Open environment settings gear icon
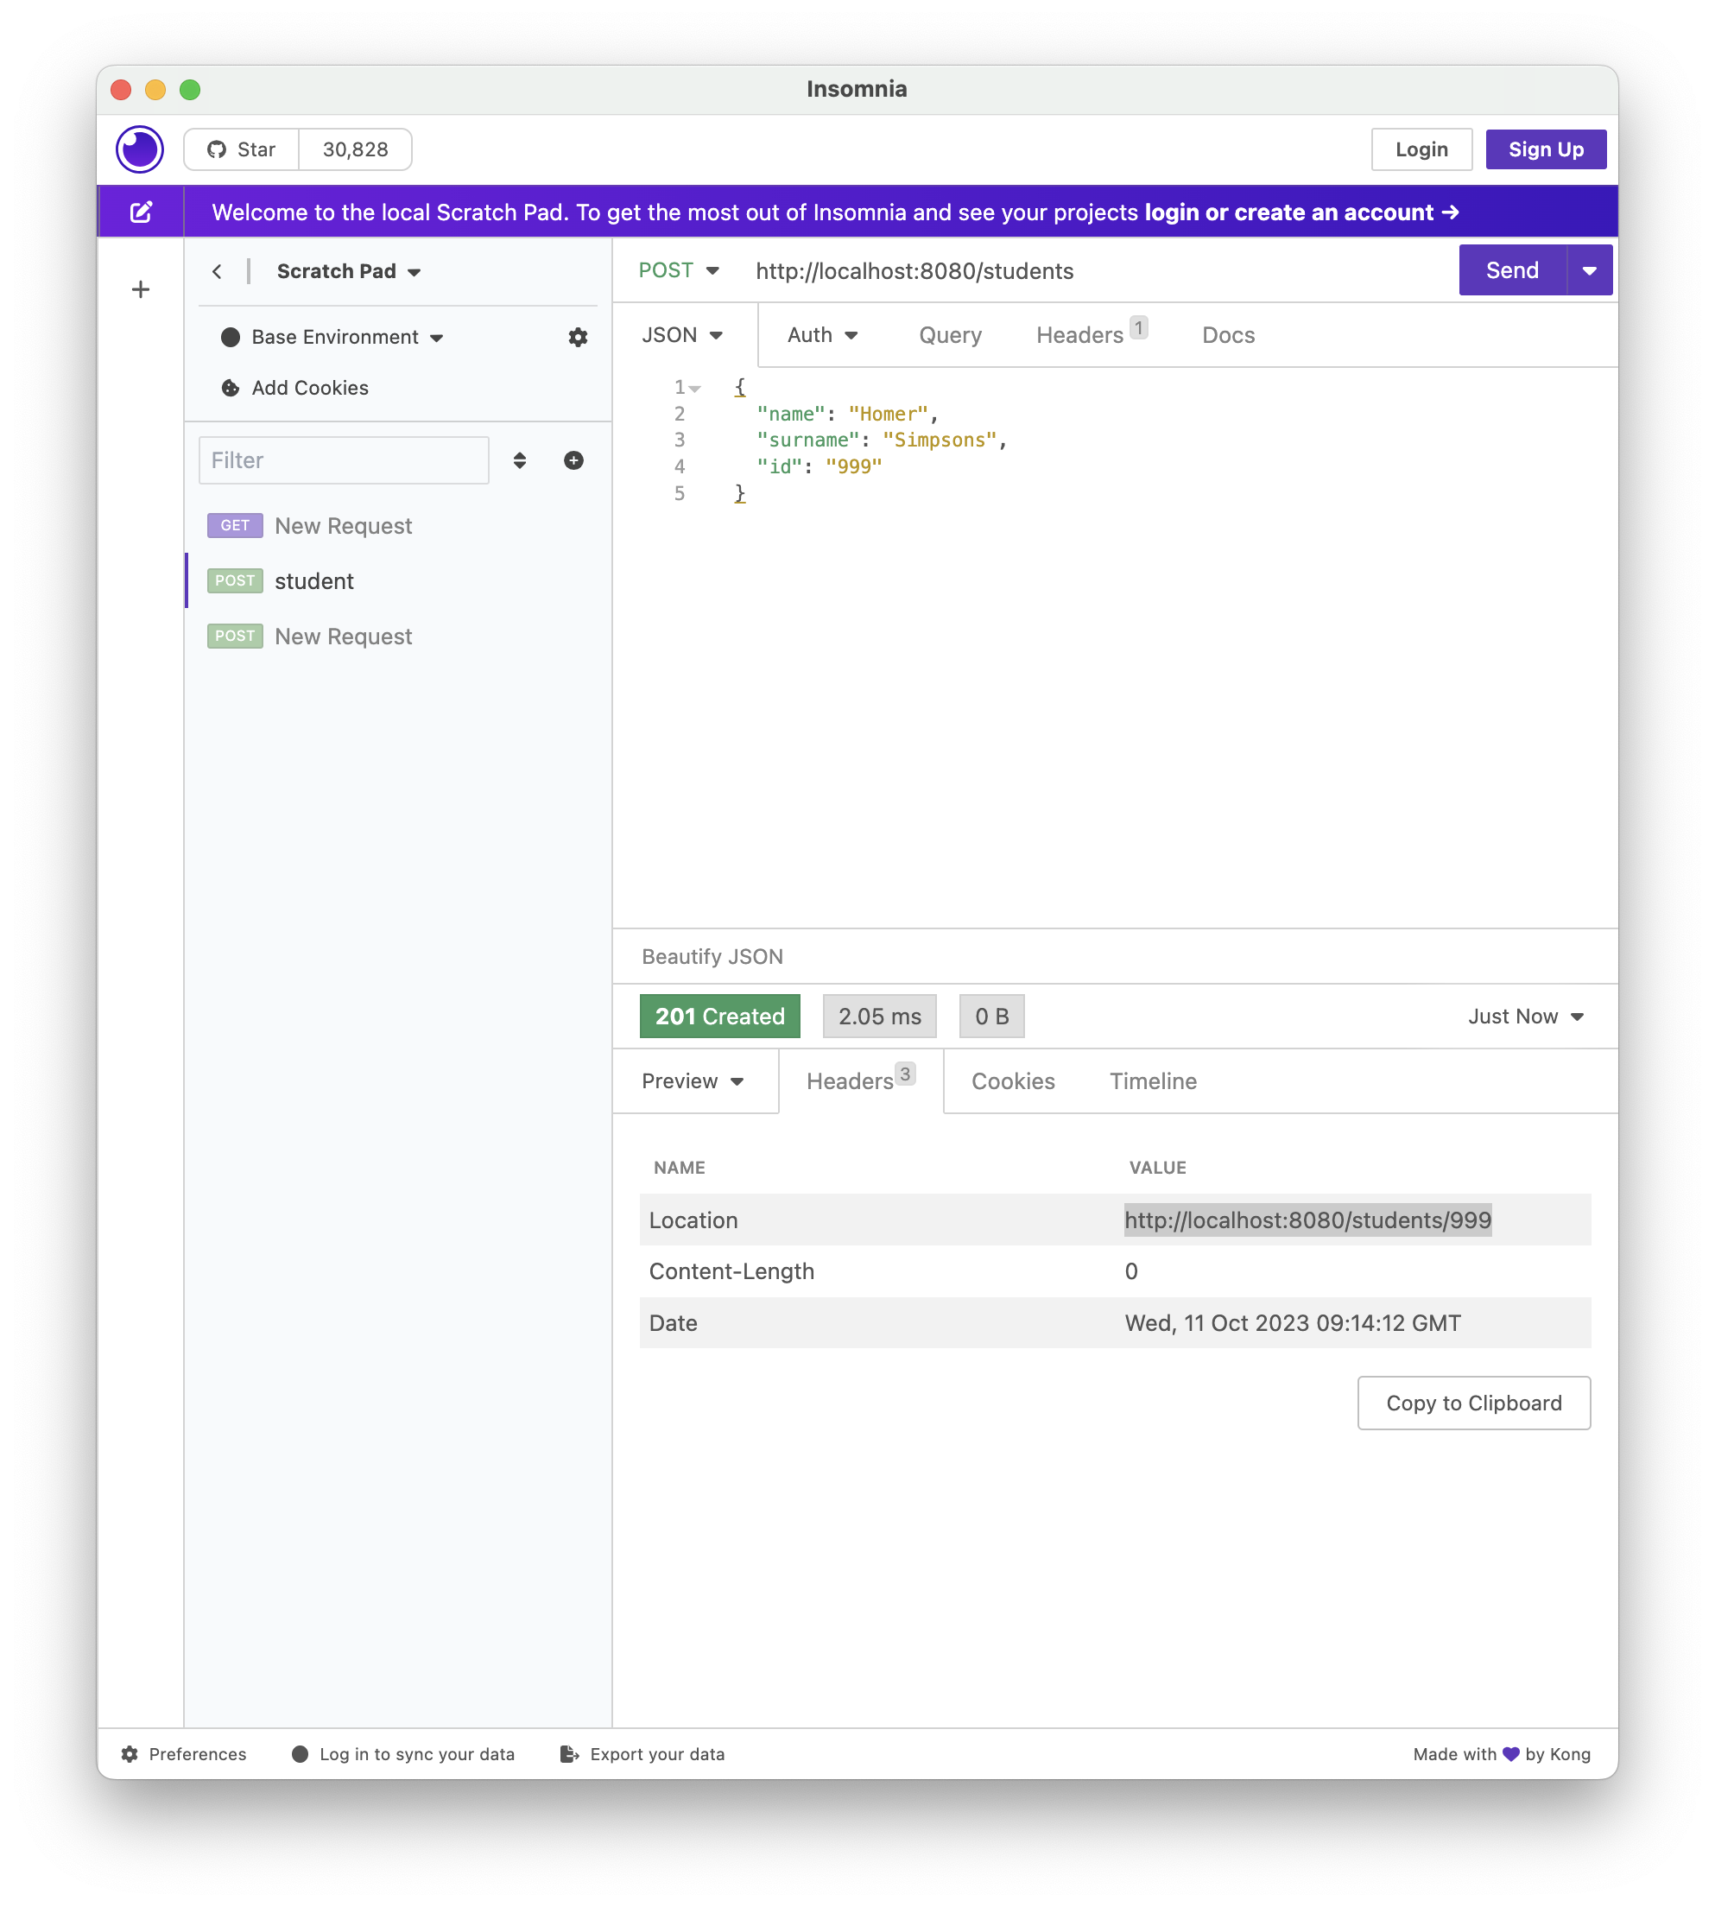 [578, 338]
